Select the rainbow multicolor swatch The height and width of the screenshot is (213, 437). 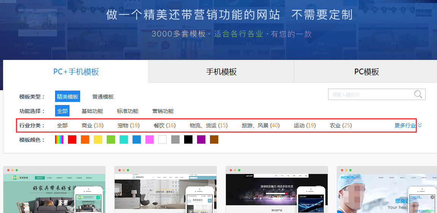pyautogui.click(x=59, y=139)
